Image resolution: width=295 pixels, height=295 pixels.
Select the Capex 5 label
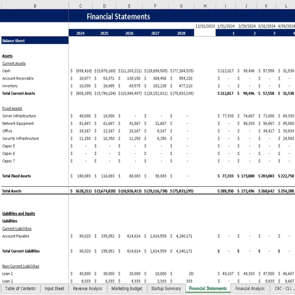[x=8, y=146]
